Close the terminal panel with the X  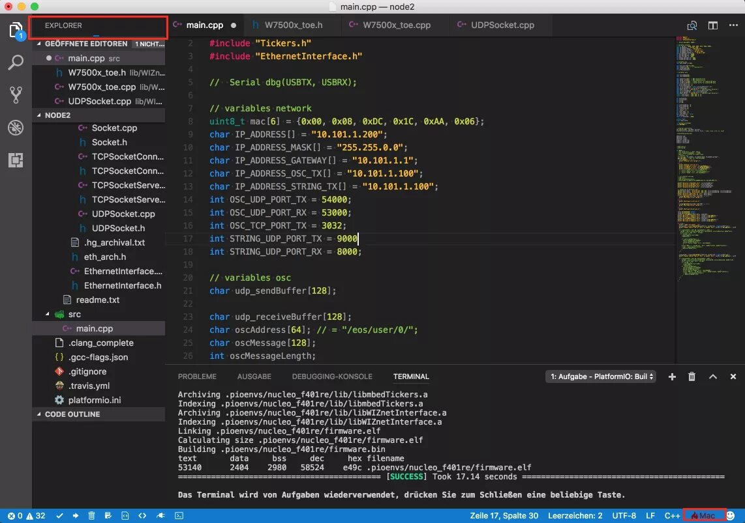[x=733, y=376]
